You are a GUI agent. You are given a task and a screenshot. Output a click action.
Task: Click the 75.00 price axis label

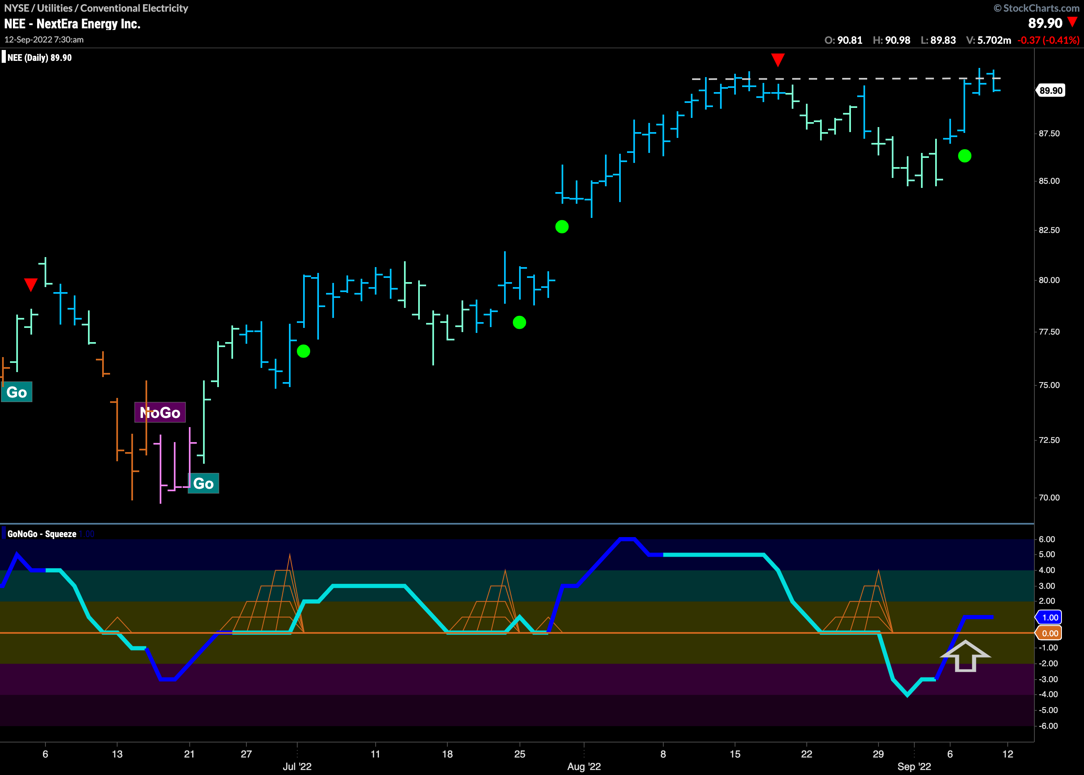[x=1049, y=385]
